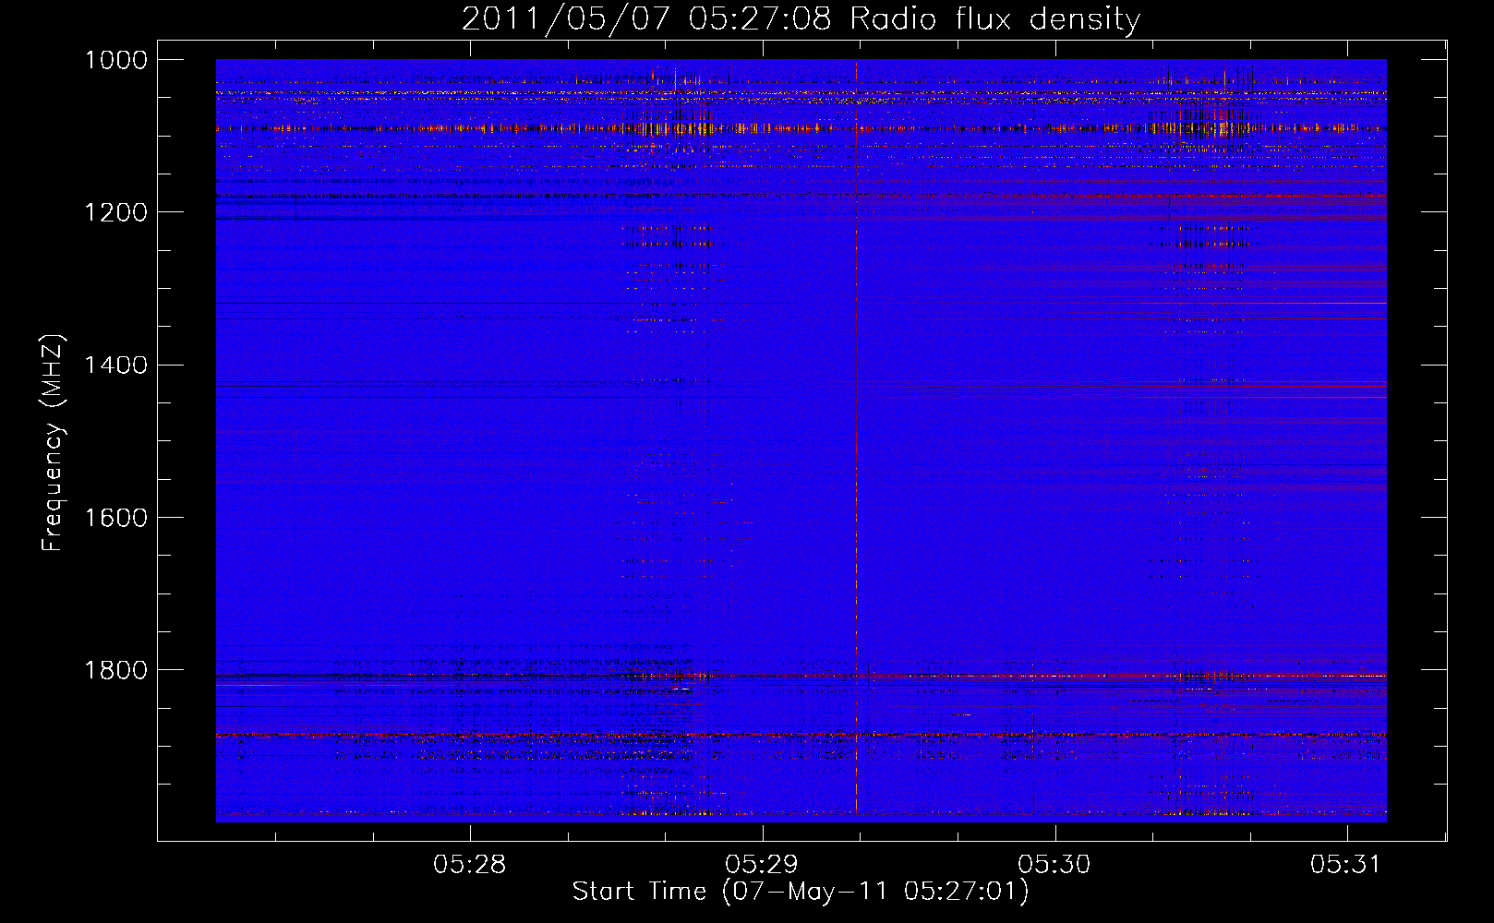
Task: Click the "Frequency (MHZ)" axis label
Action: tap(53, 443)
